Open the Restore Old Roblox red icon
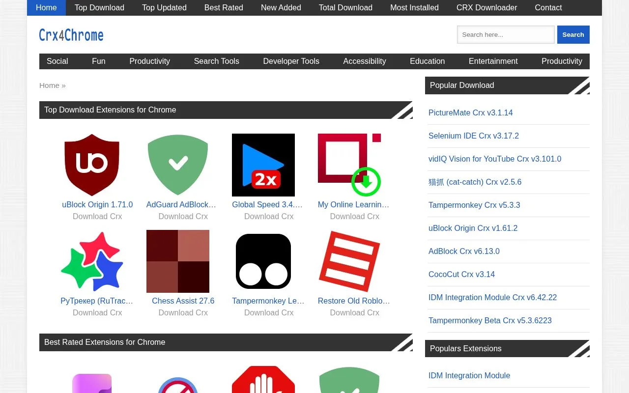The height and width of the screenshot is (393, 629). coord(349,261)
